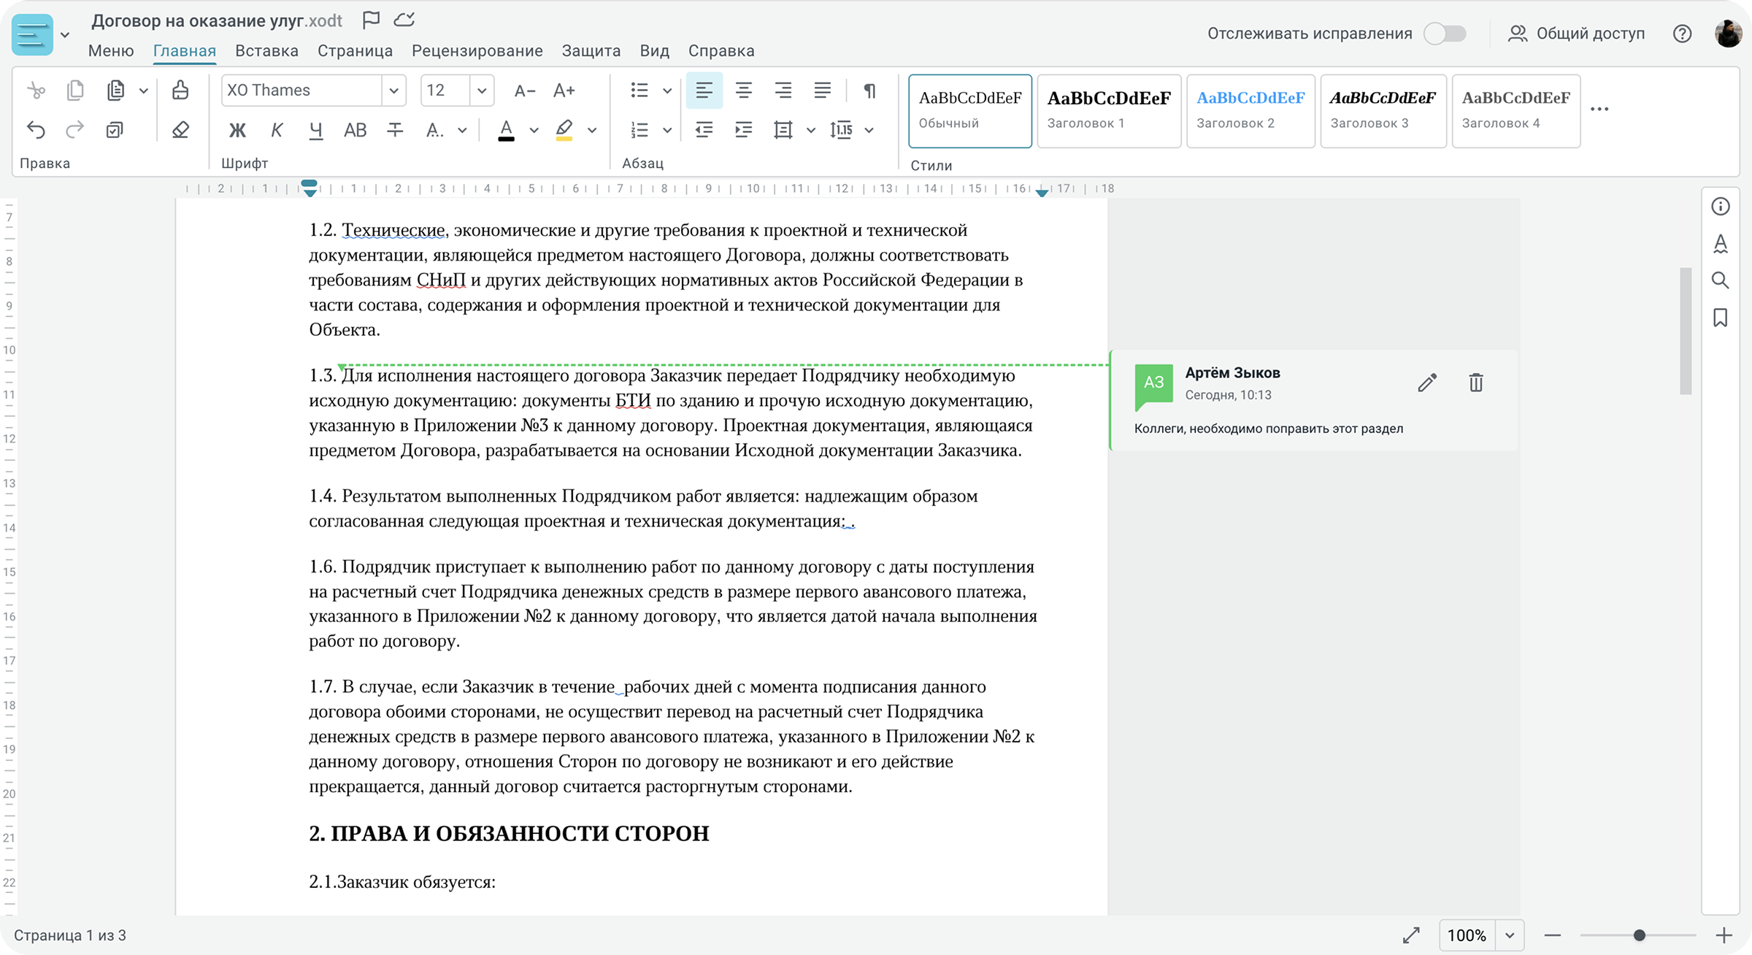The image size is (1752, 955).
Task: Apply strikethrough formatting
Action: pos(395,130)
